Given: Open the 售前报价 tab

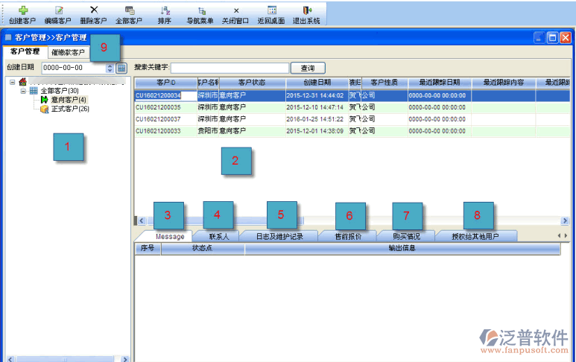Looking at the screenshot, I should click(348, 236).
